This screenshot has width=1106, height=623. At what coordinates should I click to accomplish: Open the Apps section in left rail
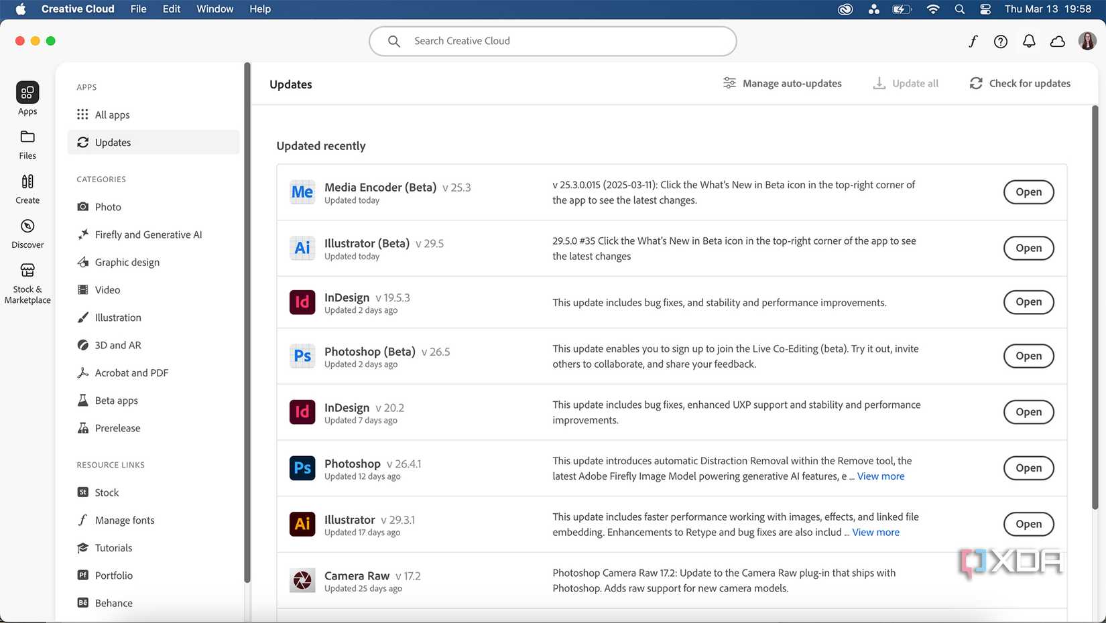click(27, 98)
